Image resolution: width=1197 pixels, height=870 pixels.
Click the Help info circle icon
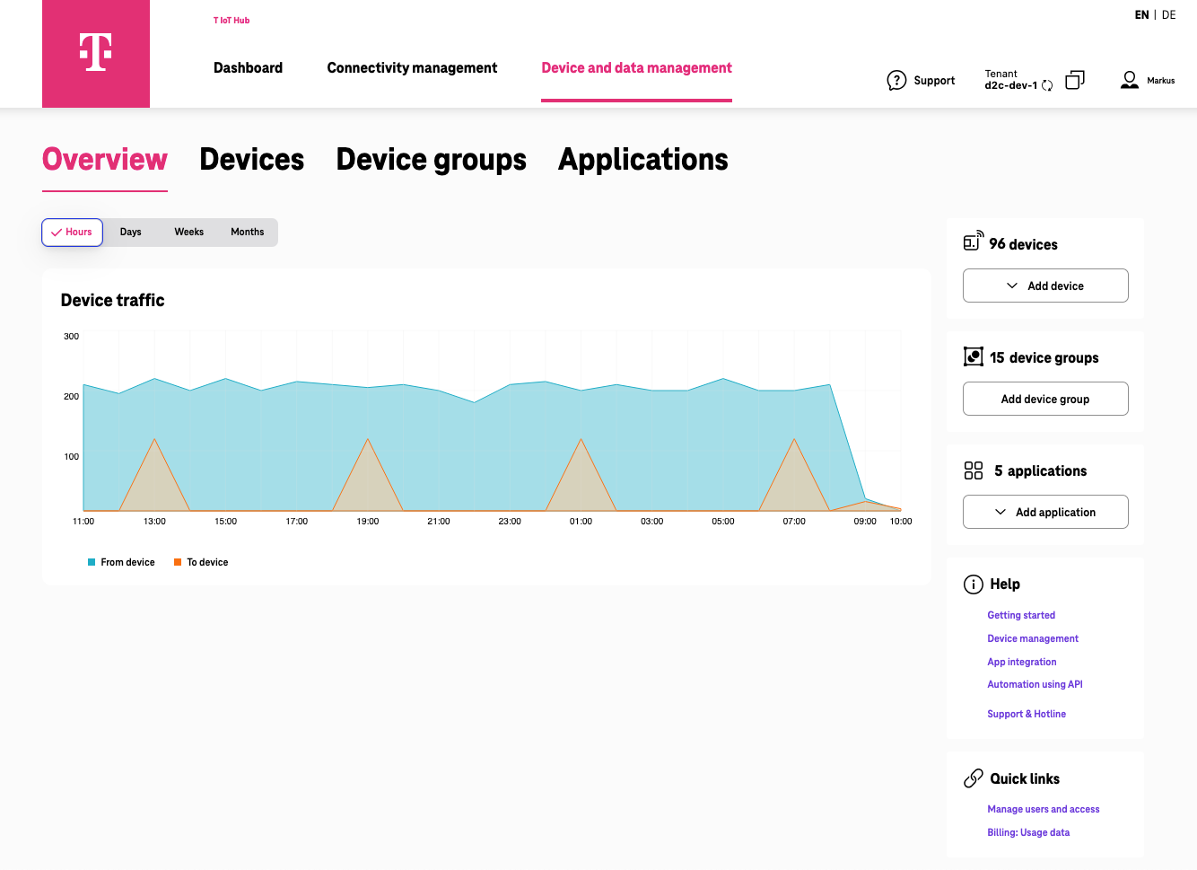[974, 584]
